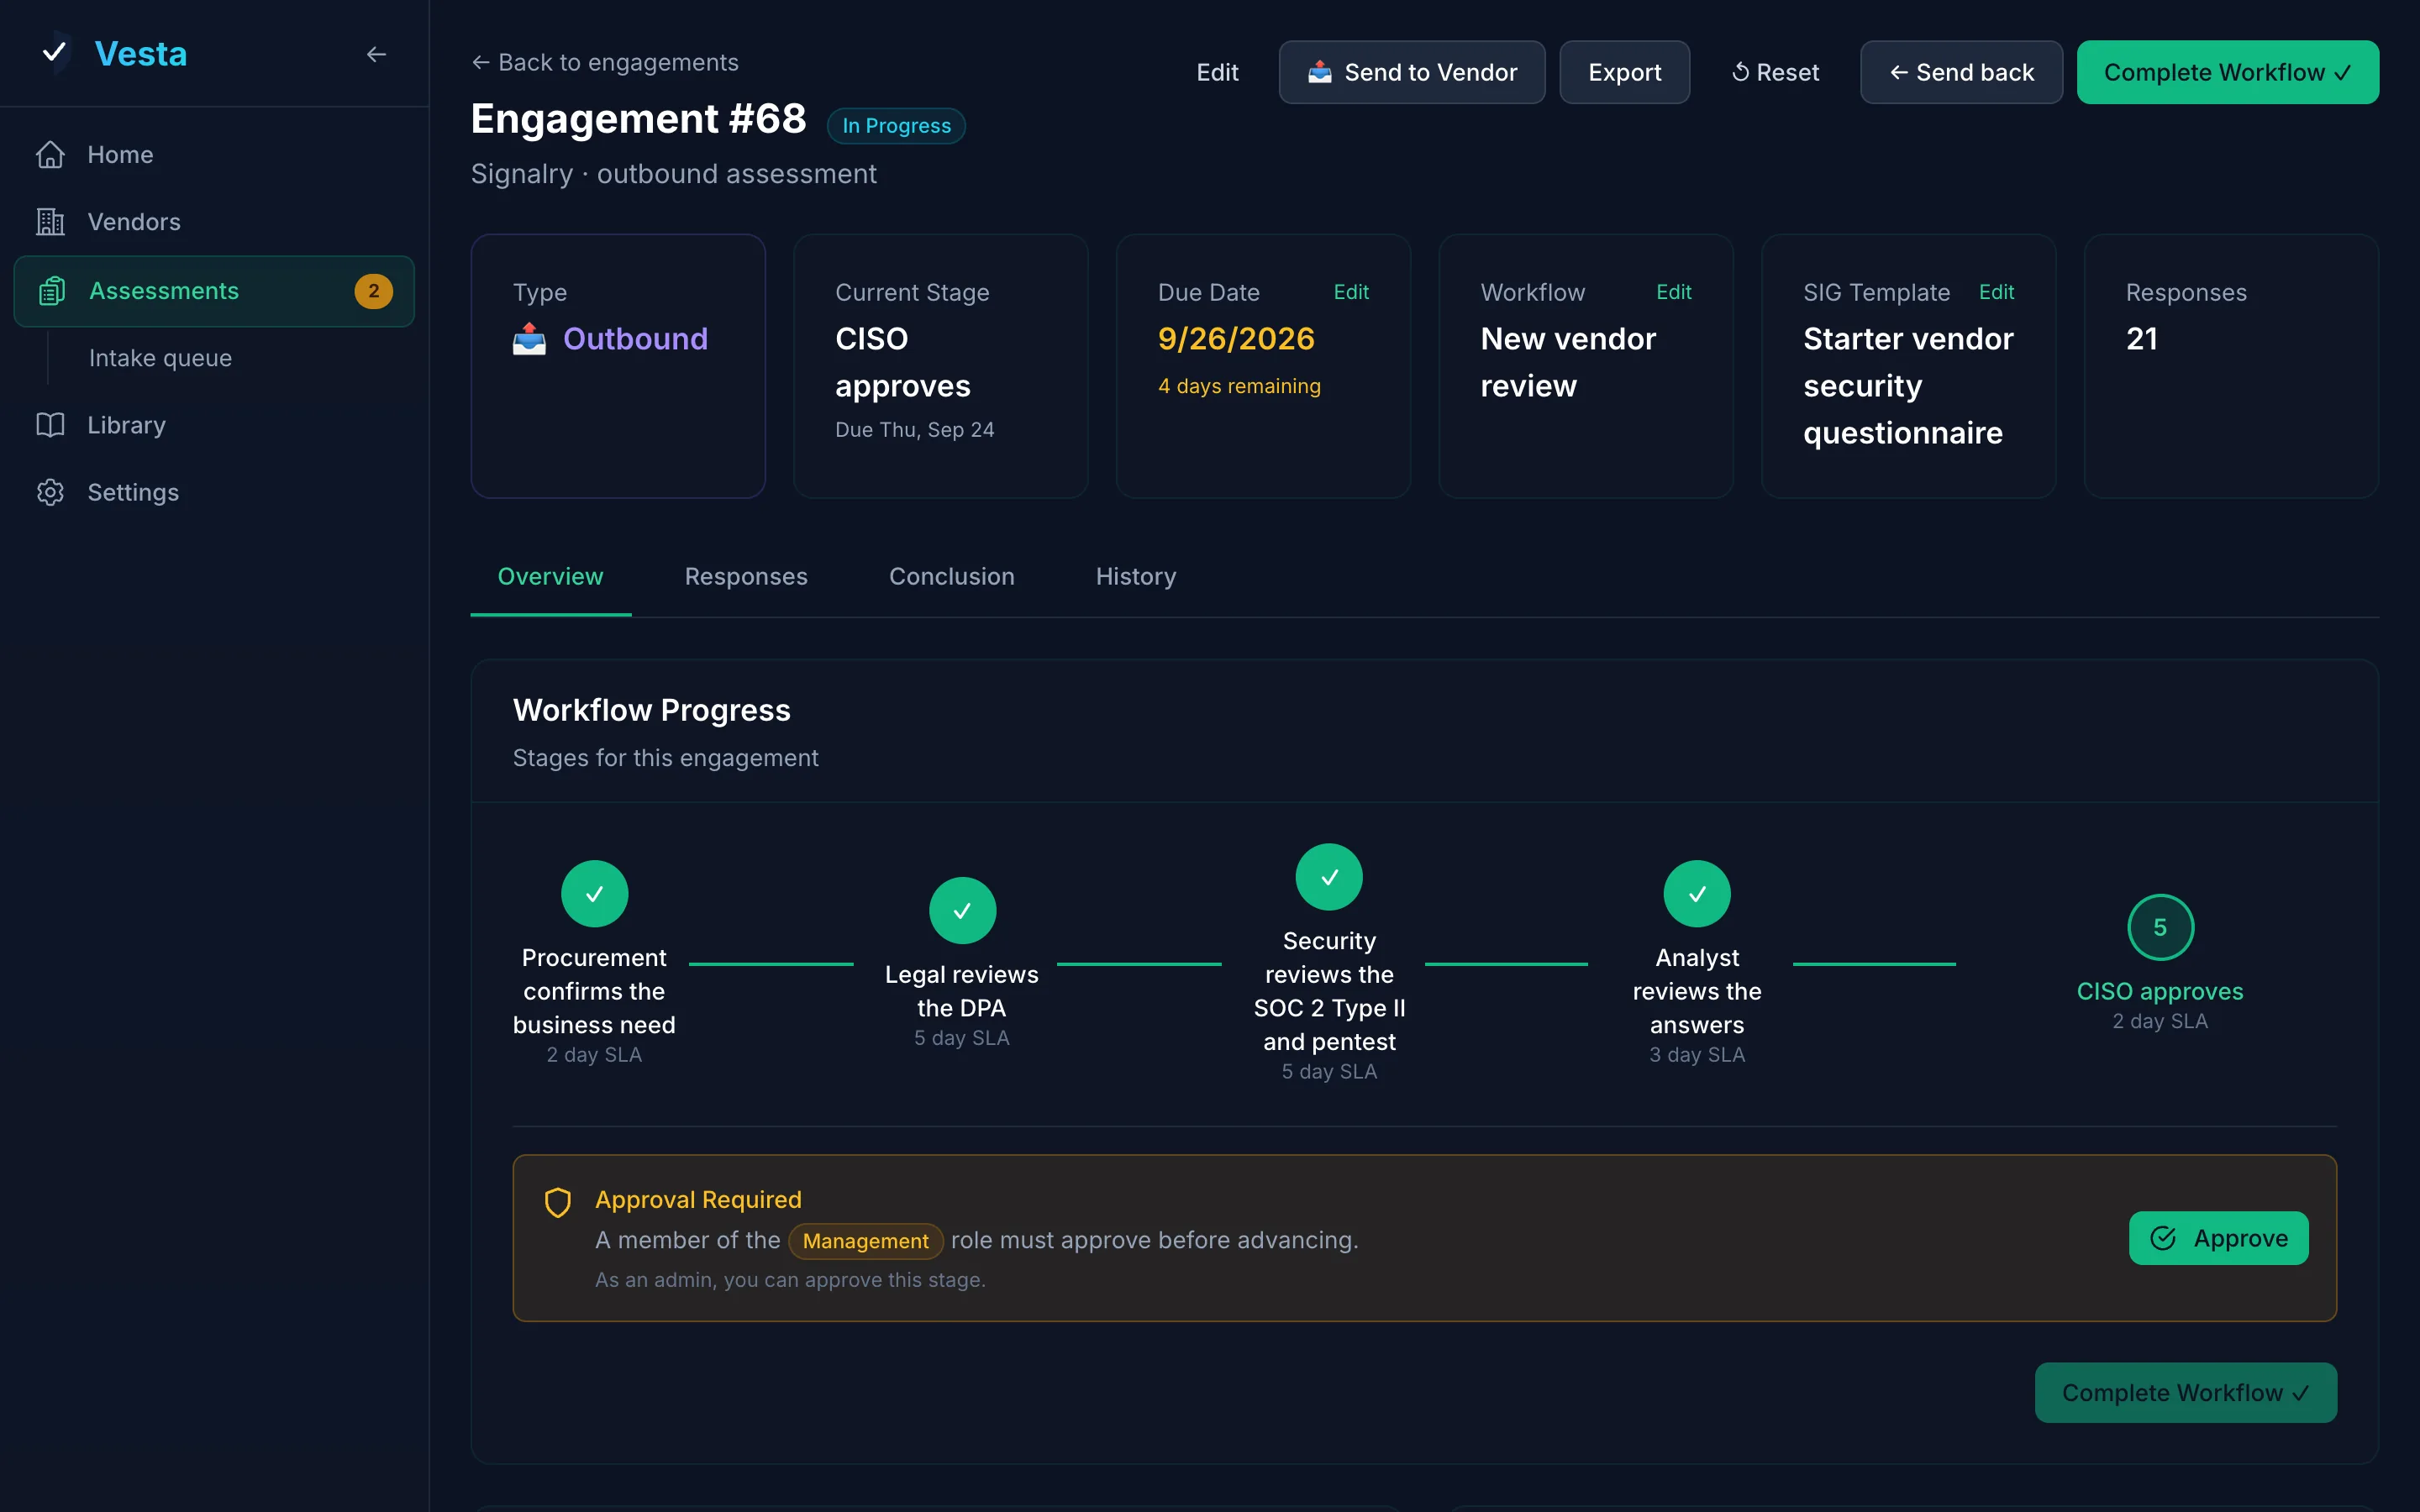Screen dimensions: 2420x1512
Task: Open the Intake queue sub-item
Action: tap(160, 358)
